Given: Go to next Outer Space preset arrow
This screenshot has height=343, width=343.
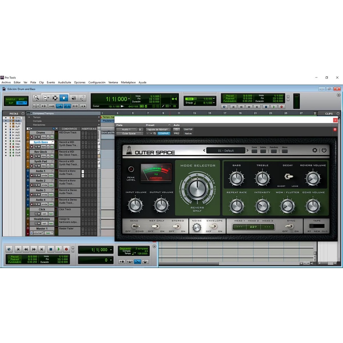Looking at the screenshot, I should click(248, 150).
